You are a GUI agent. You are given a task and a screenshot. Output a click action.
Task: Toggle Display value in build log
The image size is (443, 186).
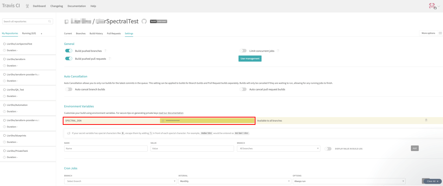click(328, 148)
